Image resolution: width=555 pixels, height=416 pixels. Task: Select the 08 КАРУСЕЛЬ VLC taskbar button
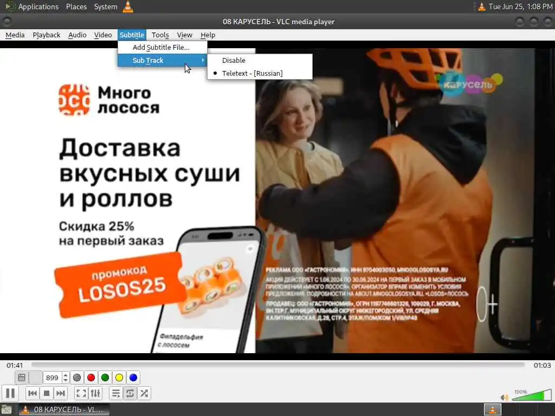64,409
